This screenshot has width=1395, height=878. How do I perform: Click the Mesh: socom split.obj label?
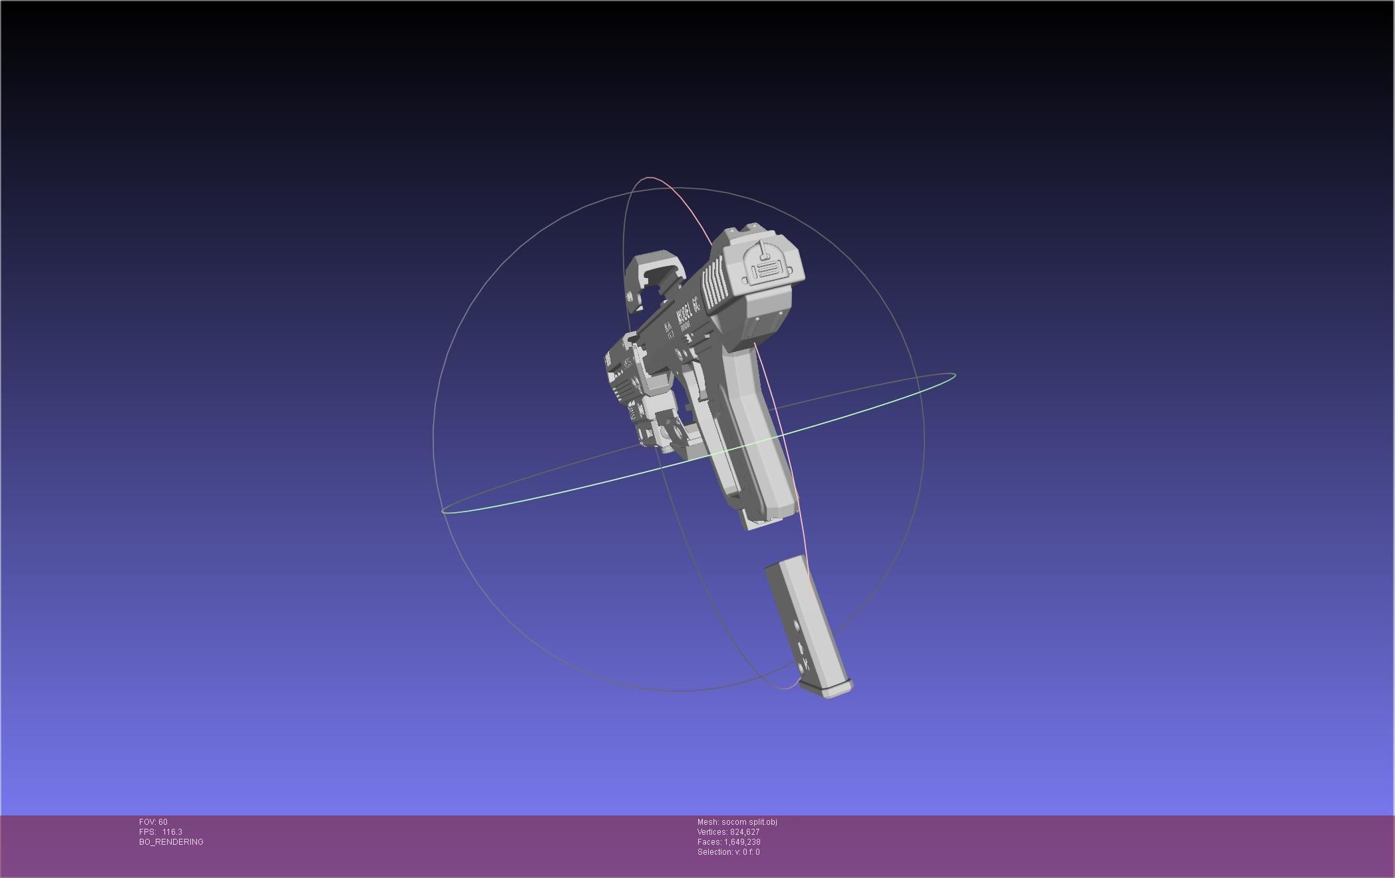pyautogui.click(x=737, y=822)
